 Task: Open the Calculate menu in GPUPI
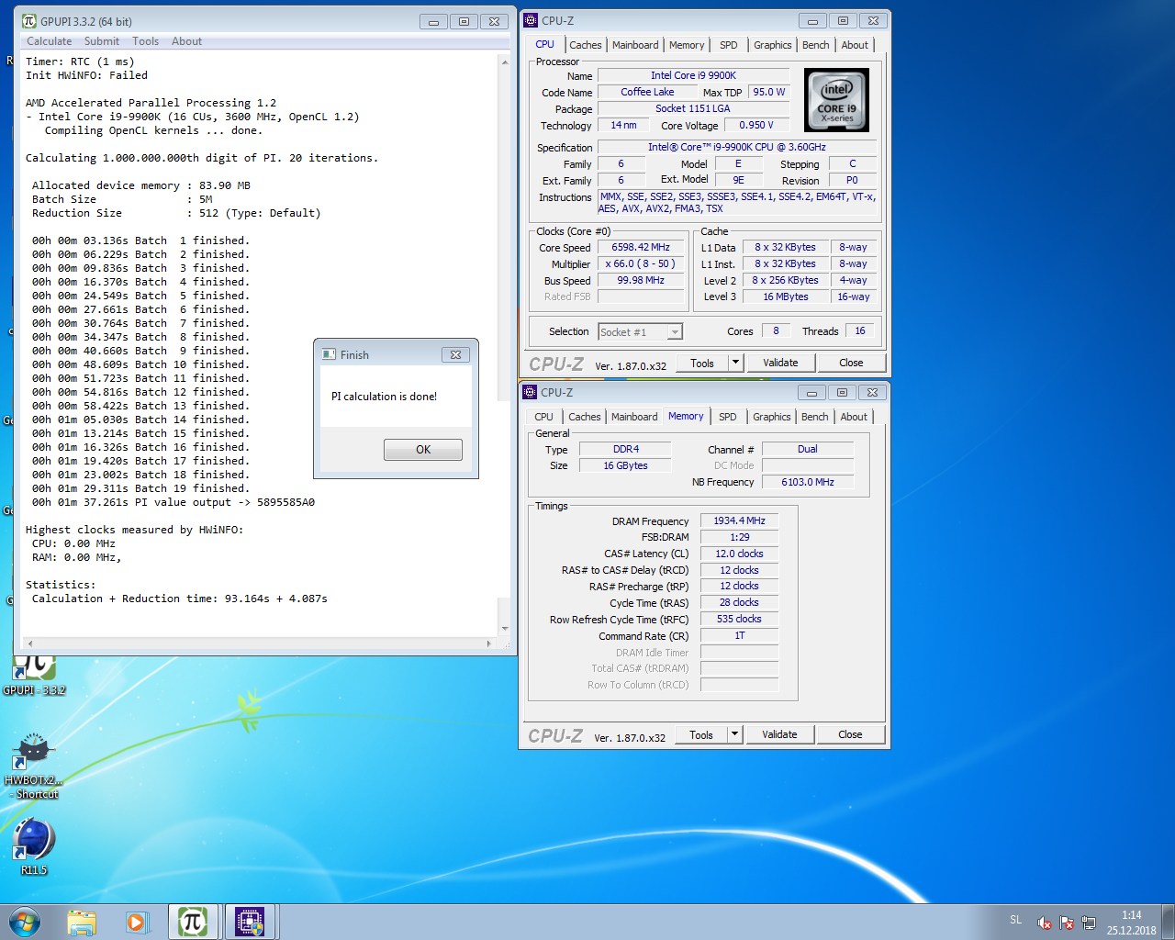(x=49, y=41)
